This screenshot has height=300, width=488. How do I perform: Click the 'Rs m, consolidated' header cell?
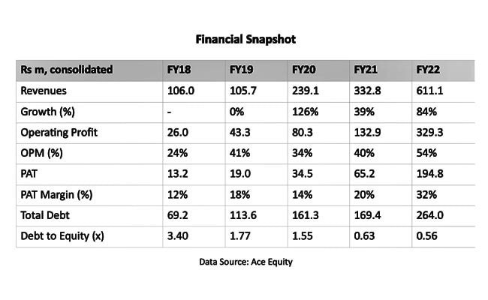pos(68,70)
